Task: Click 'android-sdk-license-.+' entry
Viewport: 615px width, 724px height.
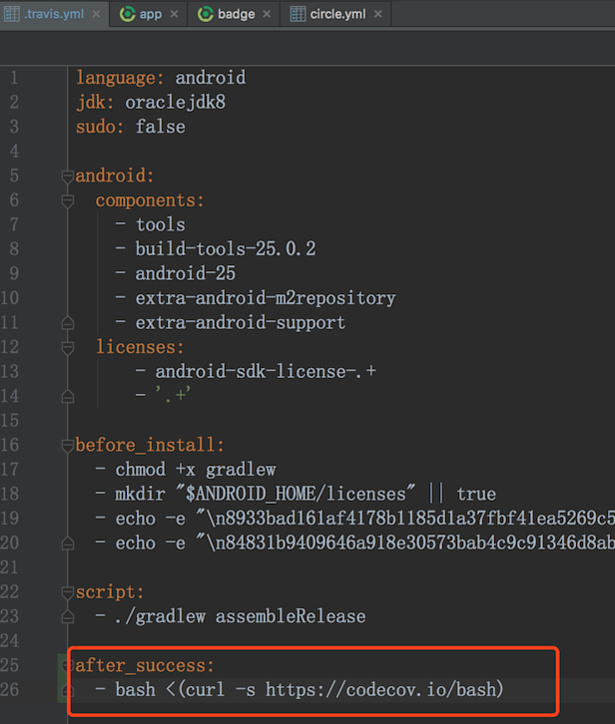Action: 266,372
